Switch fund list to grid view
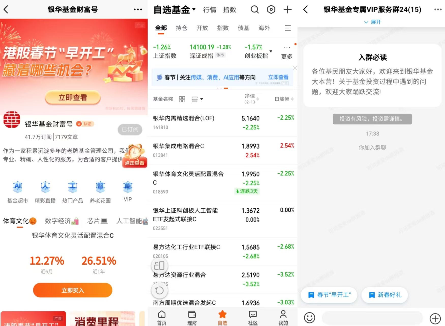Screen dimensions: 445x326 tap(182, 99)
